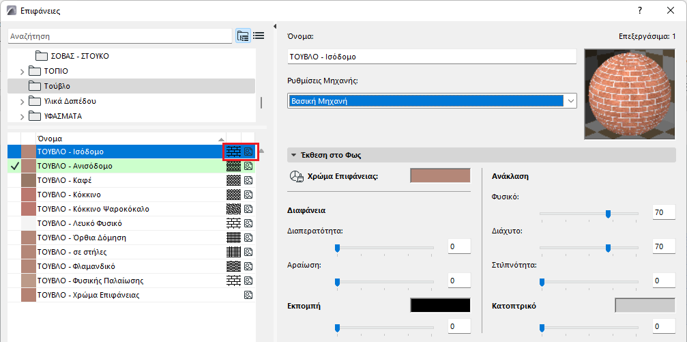The height and width of the screenshot is (342, 687).
Task: Click texture icon of ΤΟΥΒΛΟ - Φλαμανδικό
Action: click(248, 266)
